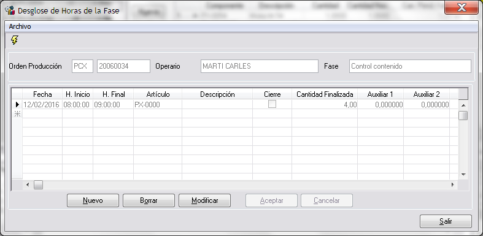Click the Orden Producción PCX field
Viewport: 483px width, 236px height.
pyautogui.click(x=83, y=66)
